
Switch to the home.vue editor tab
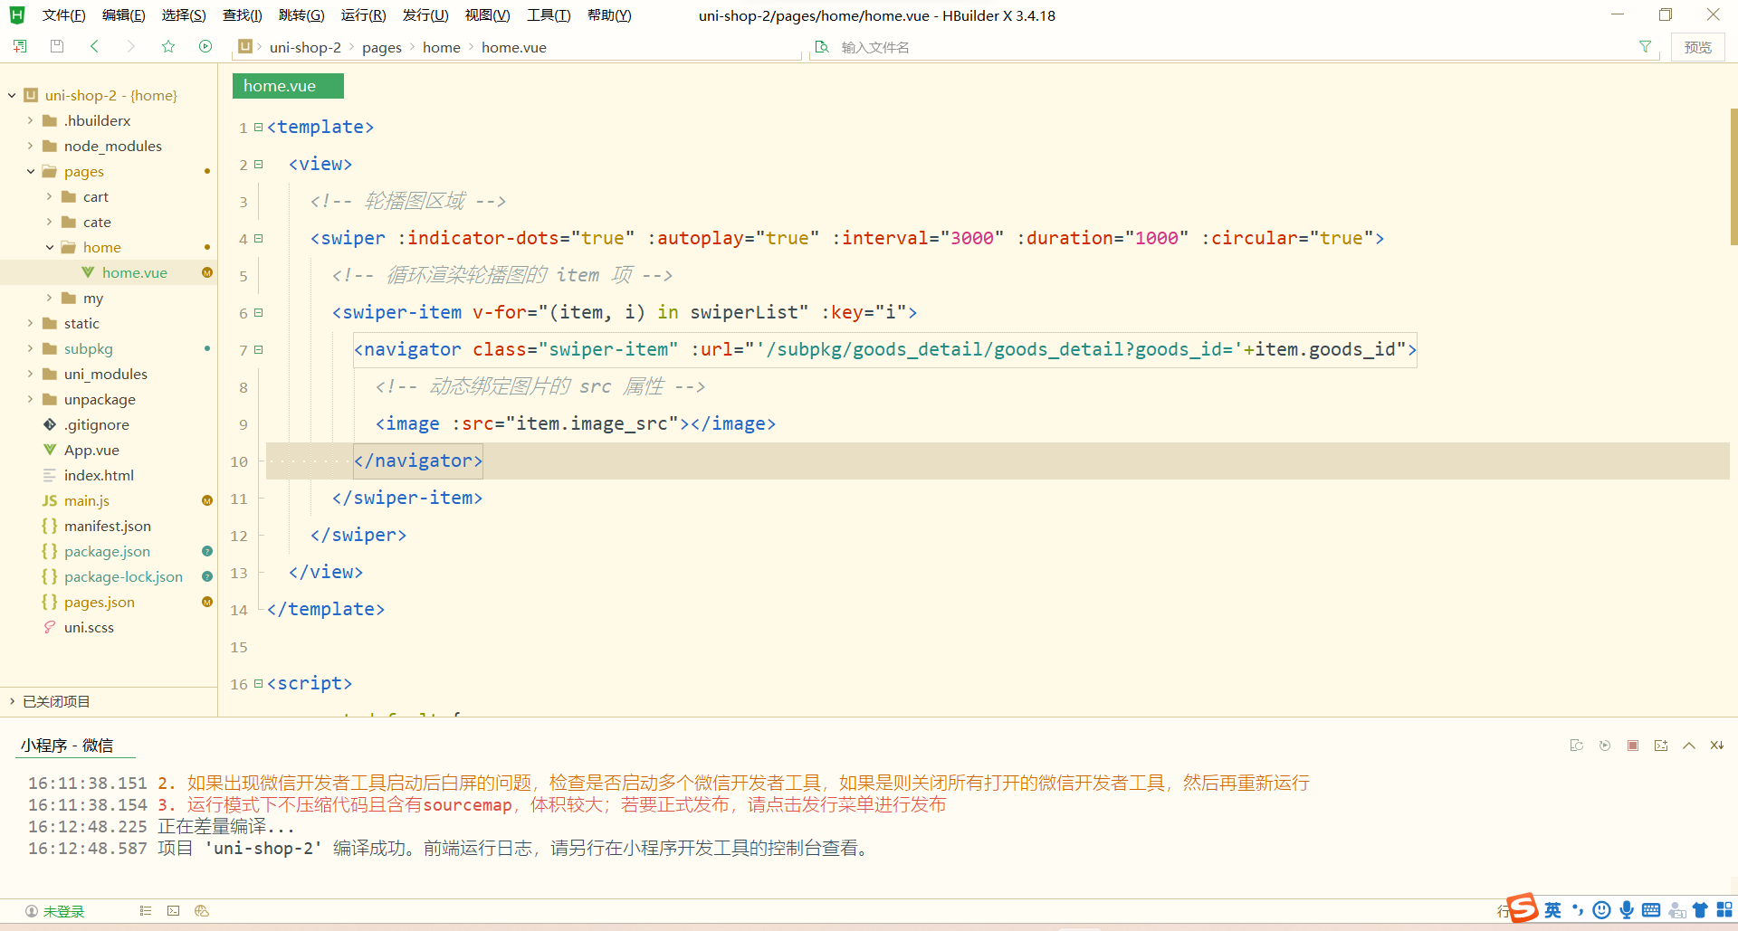point(287,85)
